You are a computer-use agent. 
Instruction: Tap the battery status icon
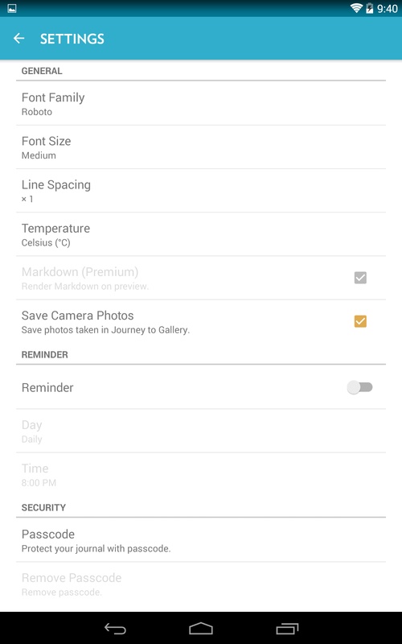tap(370, 8)
